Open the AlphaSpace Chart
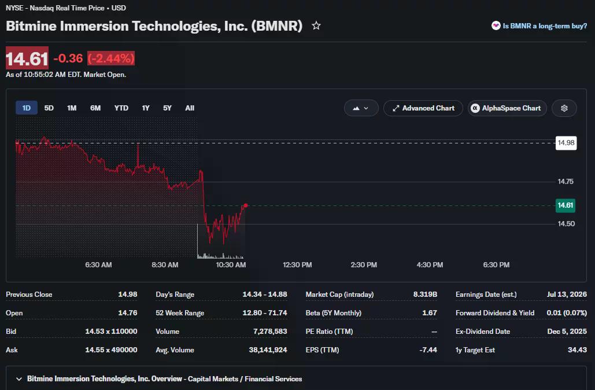595x390 pixels. click(x=507, y=108)
